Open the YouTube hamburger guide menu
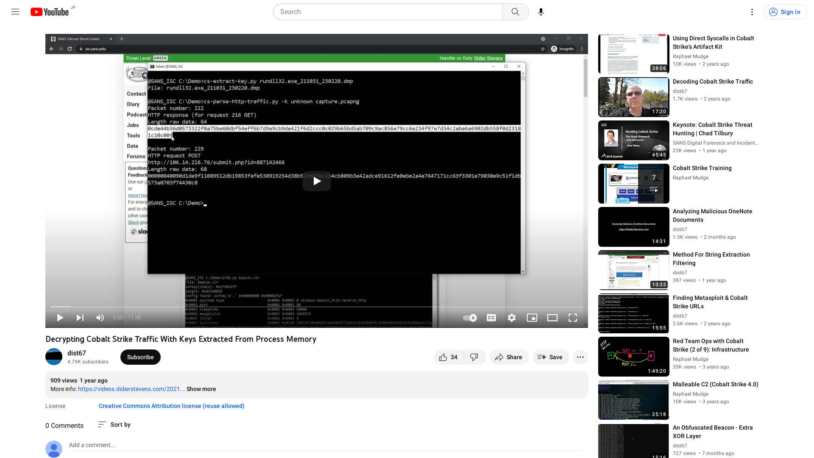This screenshot has width=814, height=458. point(15,12)
